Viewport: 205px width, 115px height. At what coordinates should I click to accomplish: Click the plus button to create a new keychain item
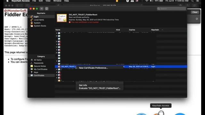point(42,9)
